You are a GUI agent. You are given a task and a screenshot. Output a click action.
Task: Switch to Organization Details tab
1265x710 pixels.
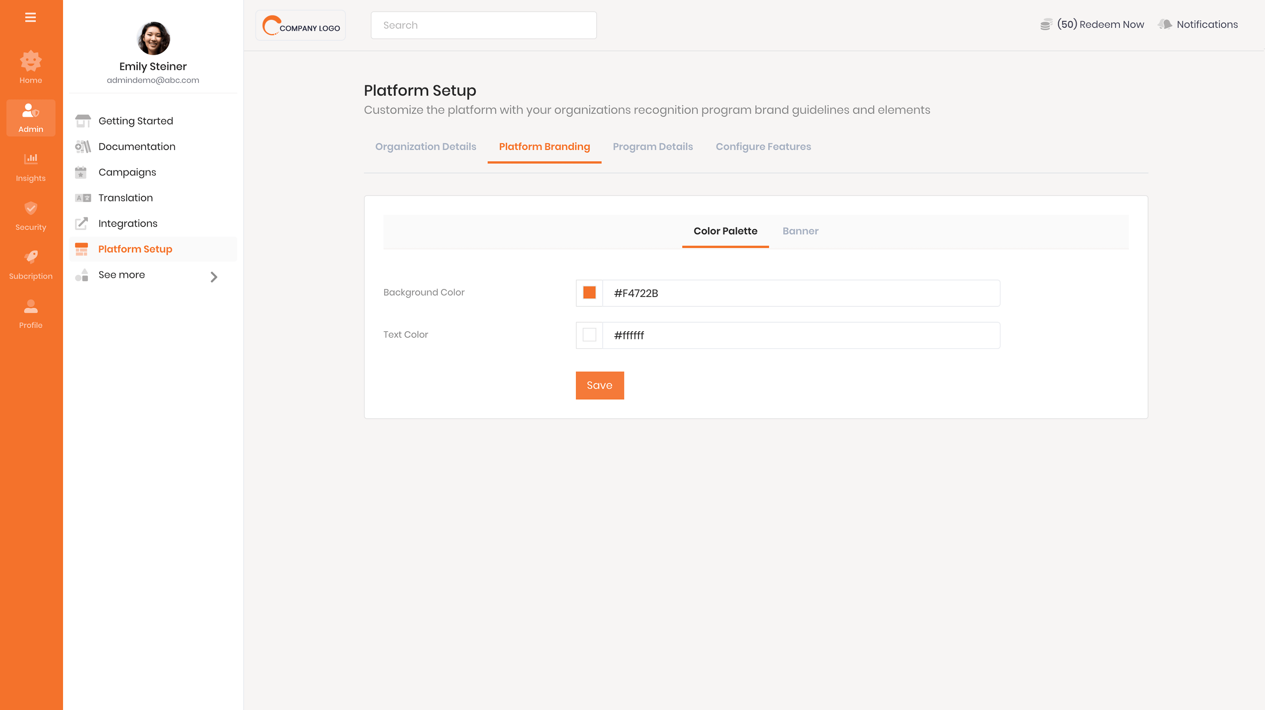click(x=425, y=146)
